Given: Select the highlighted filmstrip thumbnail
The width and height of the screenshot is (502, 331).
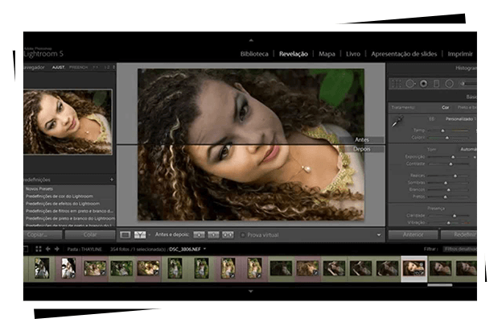Looking at the screenshot, I should point(414,268).
